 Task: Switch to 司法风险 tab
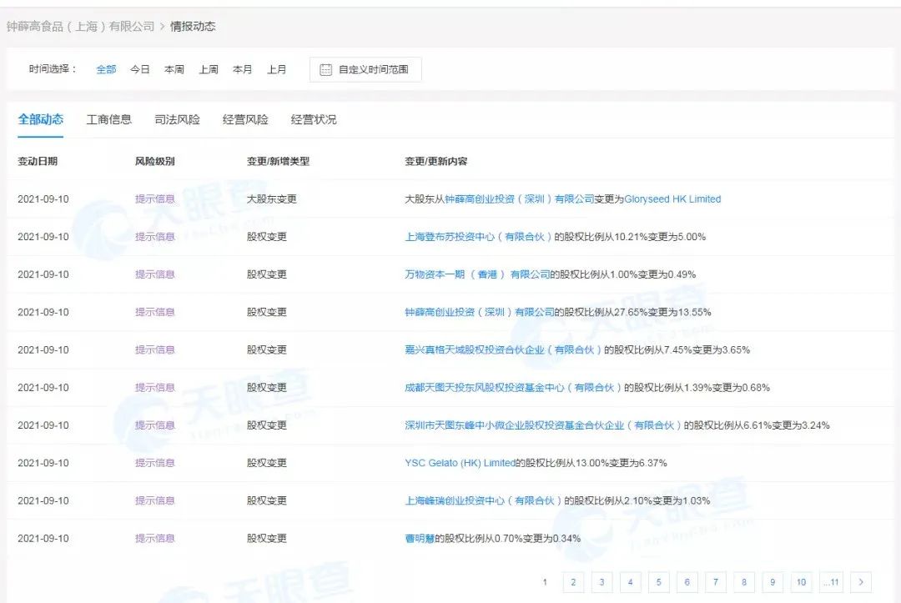[178, 119]
